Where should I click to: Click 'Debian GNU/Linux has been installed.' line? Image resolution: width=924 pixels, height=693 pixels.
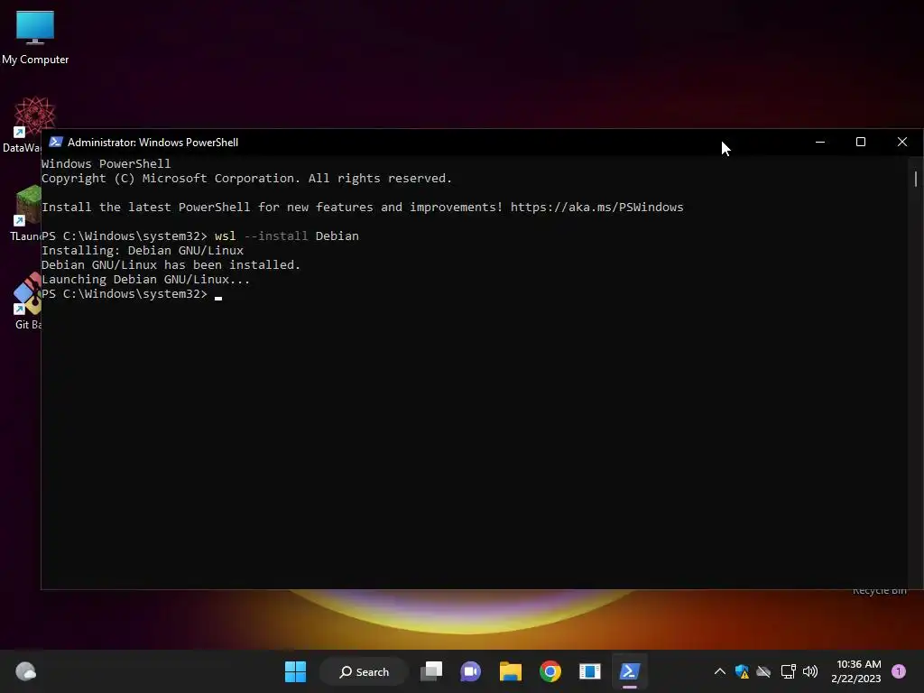pyautogui.click(x=171, y=264)
